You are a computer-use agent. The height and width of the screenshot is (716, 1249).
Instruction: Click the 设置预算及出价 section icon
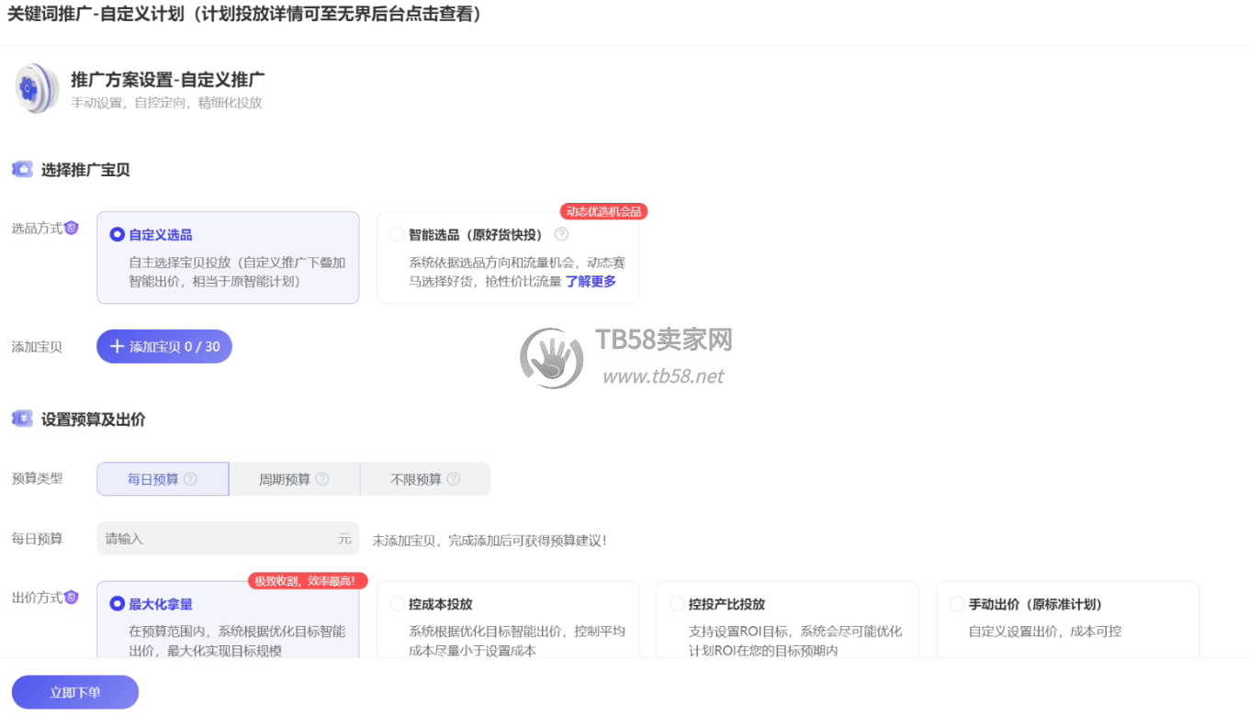click(22, 420)
